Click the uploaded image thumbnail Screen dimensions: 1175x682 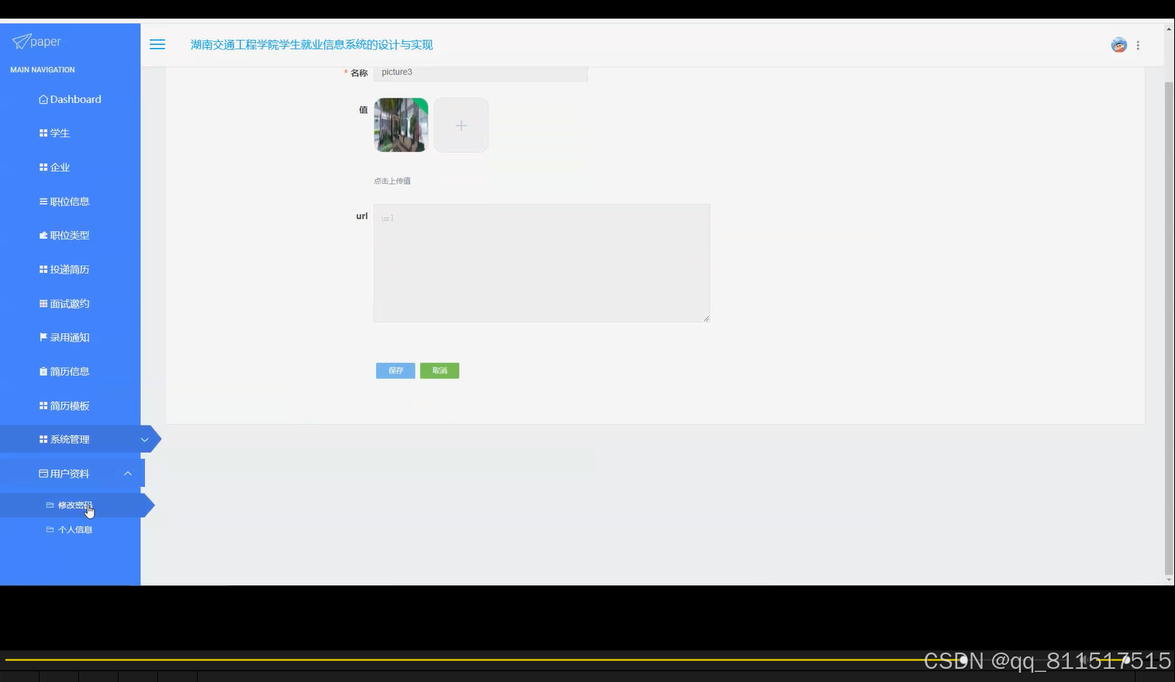pos(401,125)
